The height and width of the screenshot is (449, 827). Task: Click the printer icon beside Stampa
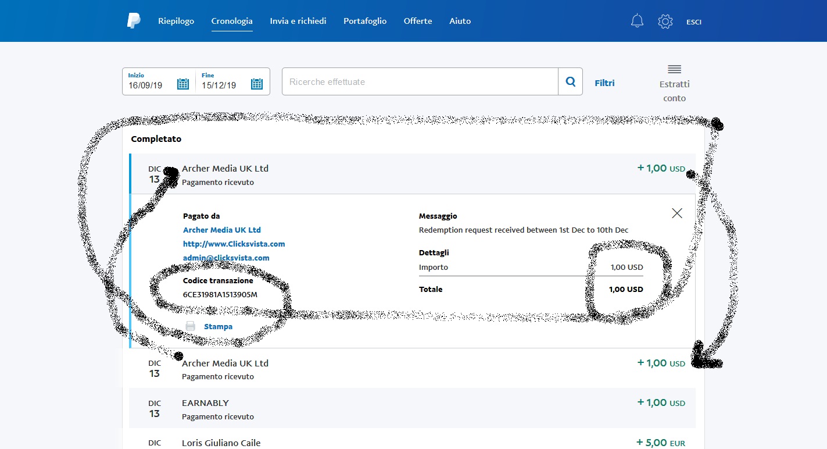tap(190, 326)
